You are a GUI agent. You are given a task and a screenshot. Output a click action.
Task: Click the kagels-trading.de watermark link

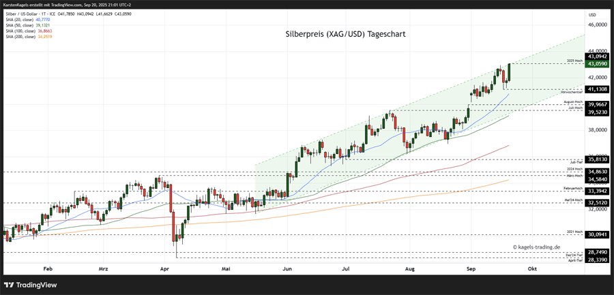(536, 247)
